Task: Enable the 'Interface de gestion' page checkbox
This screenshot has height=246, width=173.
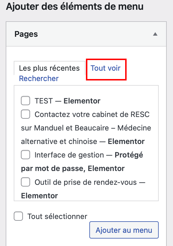Action: tap(25, 155)
